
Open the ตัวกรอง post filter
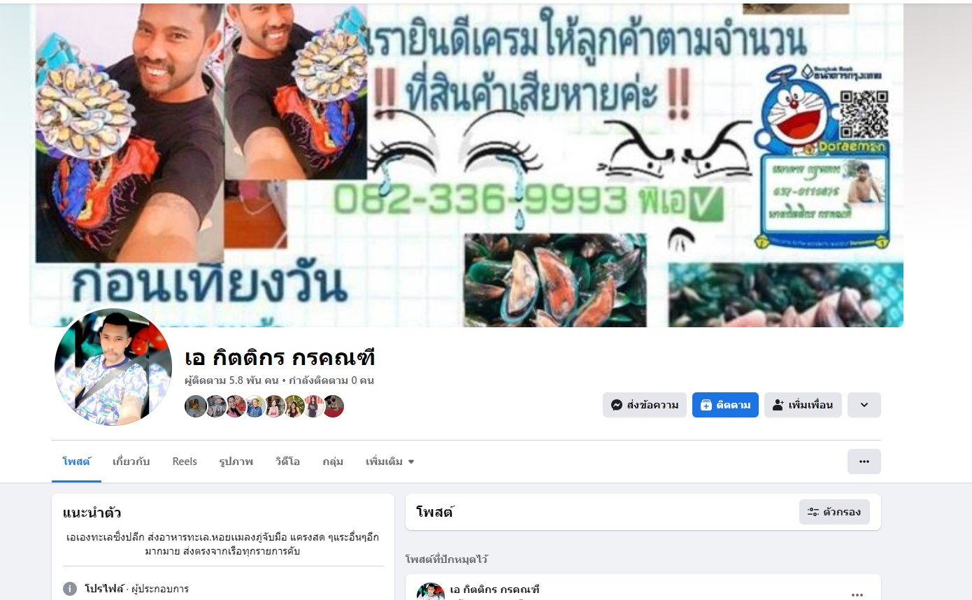pyautogui.click(x=834, y=512)
